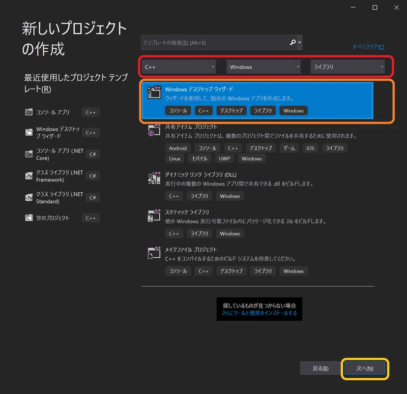This screenshot has height=394, width=407.
Task: Select the メイクファイル プロジェクト template title
Action: click(x=191, y=250)
